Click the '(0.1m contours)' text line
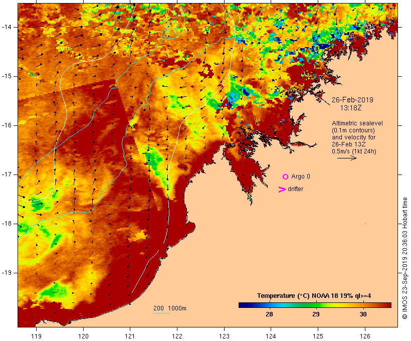The image size is (411, 341). point(353,130)
